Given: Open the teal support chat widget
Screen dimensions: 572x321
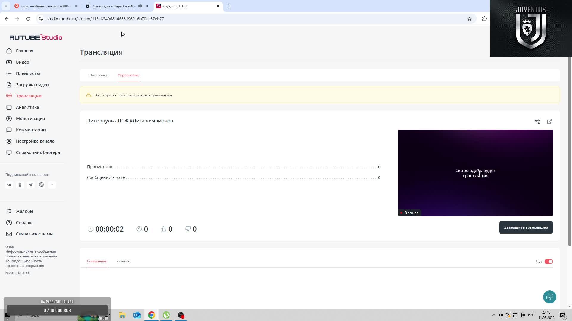Looking at the screenshot, I should [x=550, y=297].
